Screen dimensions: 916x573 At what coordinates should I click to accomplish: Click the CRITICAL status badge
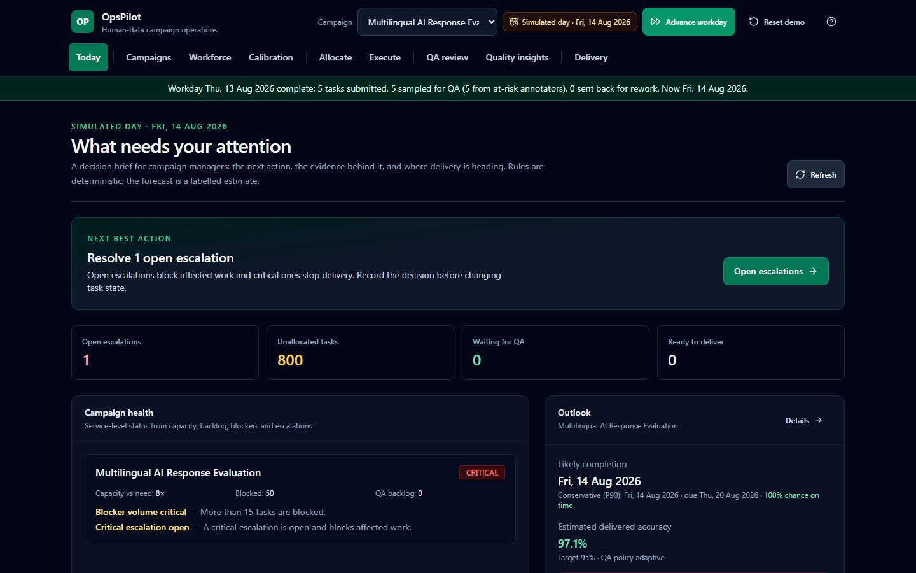482,472
